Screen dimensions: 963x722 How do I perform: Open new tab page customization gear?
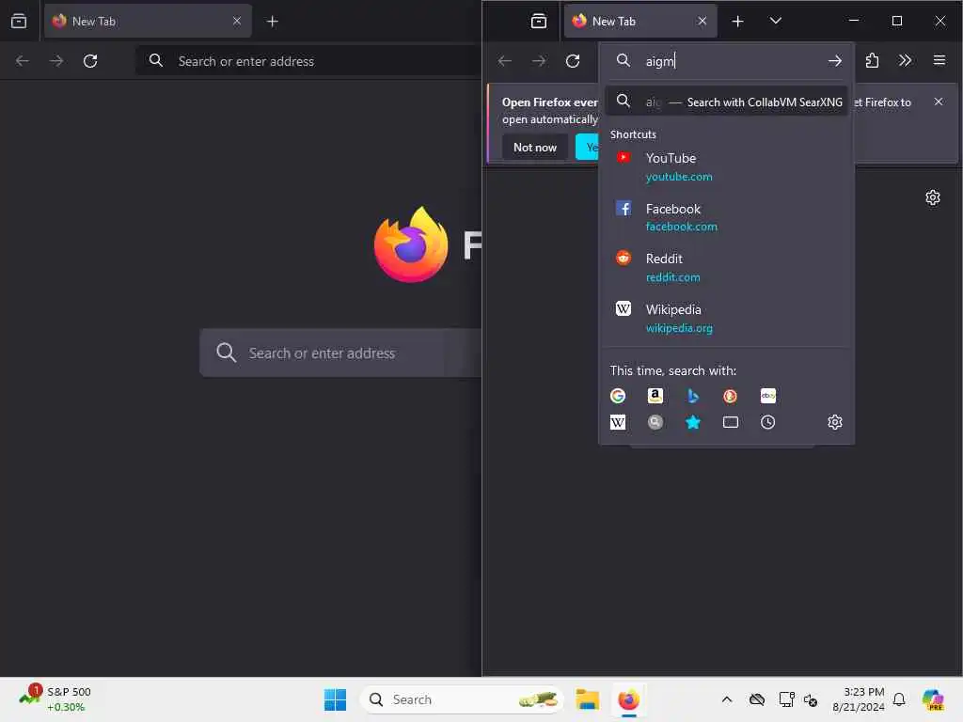pos(932,197)
